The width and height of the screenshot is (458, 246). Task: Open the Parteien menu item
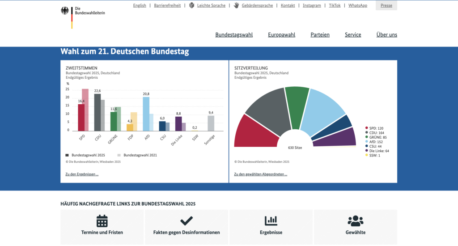[x=320, y=35]
